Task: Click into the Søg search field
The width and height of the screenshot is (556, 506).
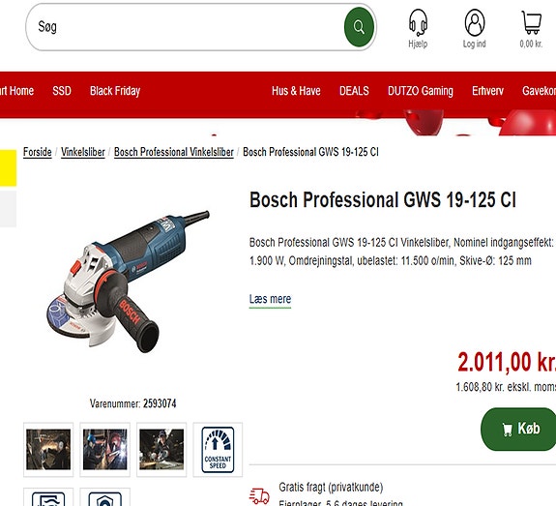Action: point(185,27)
